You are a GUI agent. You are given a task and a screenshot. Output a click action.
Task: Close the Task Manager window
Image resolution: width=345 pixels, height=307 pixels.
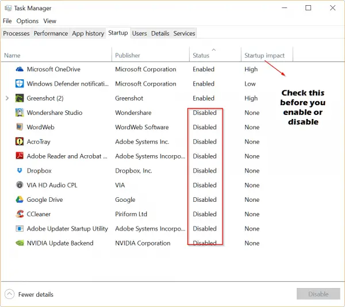[333, 8]
